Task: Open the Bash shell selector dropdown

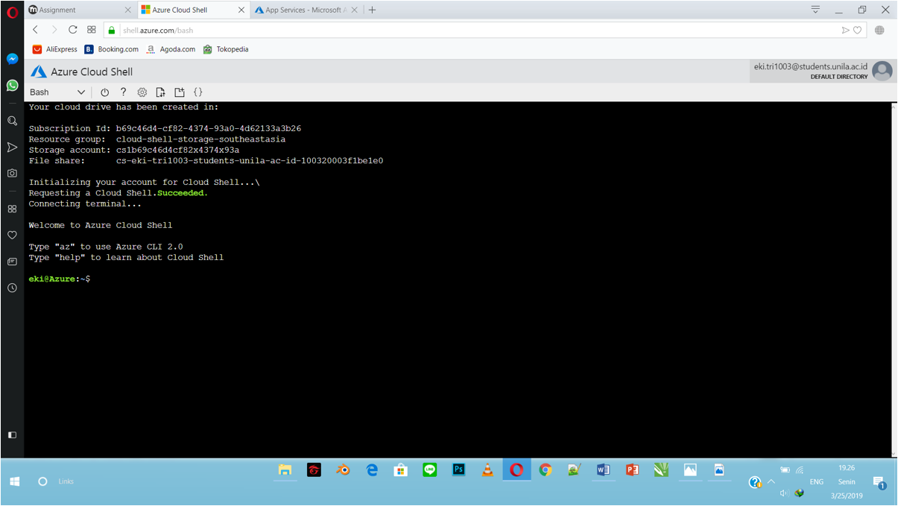Action: (57, 92)
